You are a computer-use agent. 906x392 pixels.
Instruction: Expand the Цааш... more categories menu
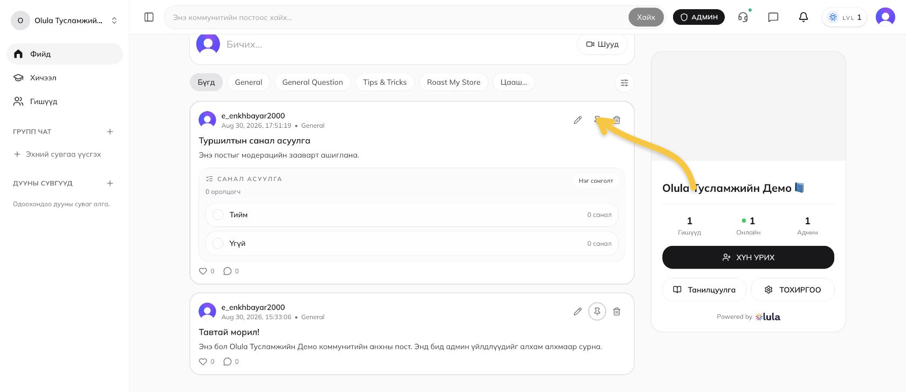[514, 82]
